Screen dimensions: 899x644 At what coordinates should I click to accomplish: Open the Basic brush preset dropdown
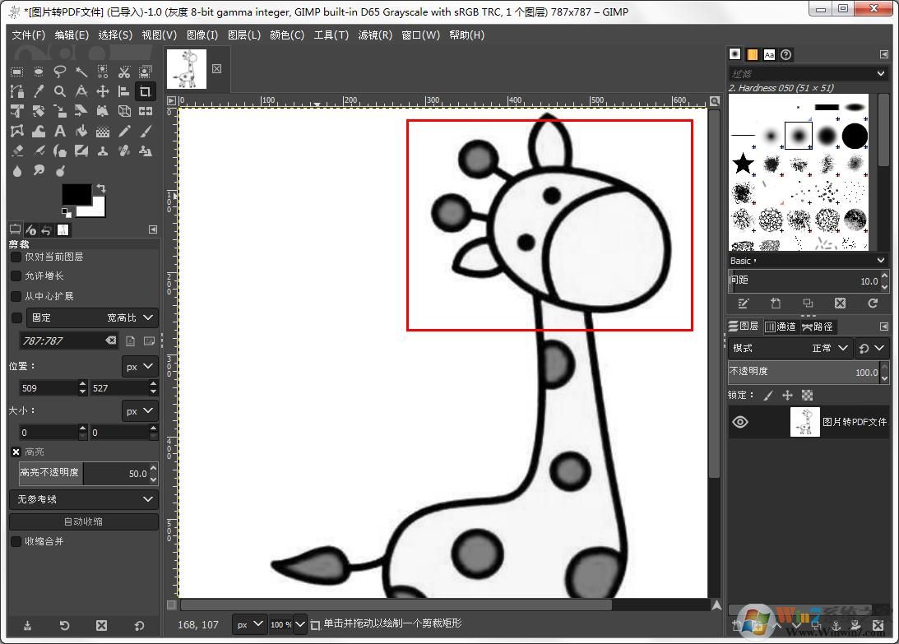click(808, 261)
